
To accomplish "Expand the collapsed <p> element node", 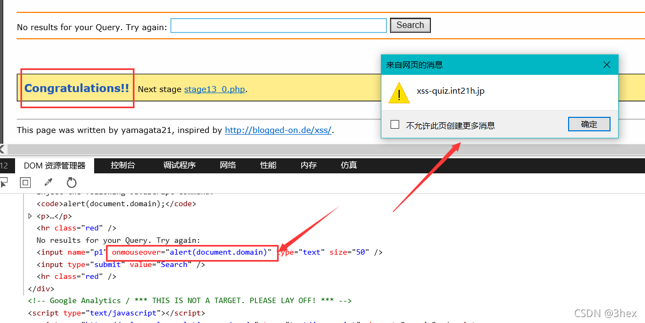I will [30, 216].
